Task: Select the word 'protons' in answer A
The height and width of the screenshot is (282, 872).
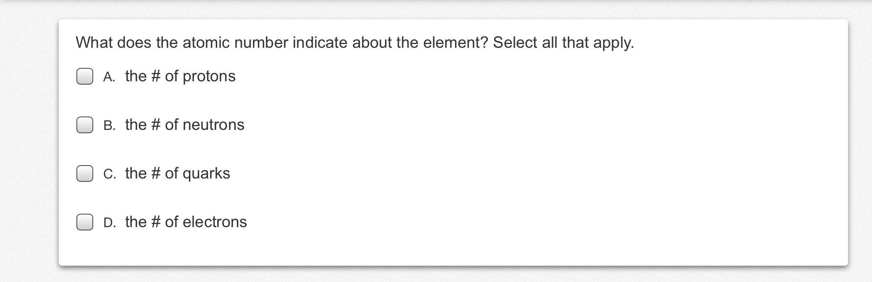Action: [x=209, y=77]
